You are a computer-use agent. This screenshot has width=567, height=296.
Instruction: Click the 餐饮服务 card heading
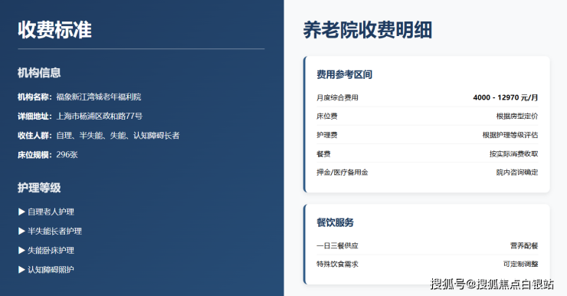335,222
